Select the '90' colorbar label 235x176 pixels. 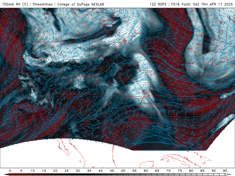coord(214,171)
